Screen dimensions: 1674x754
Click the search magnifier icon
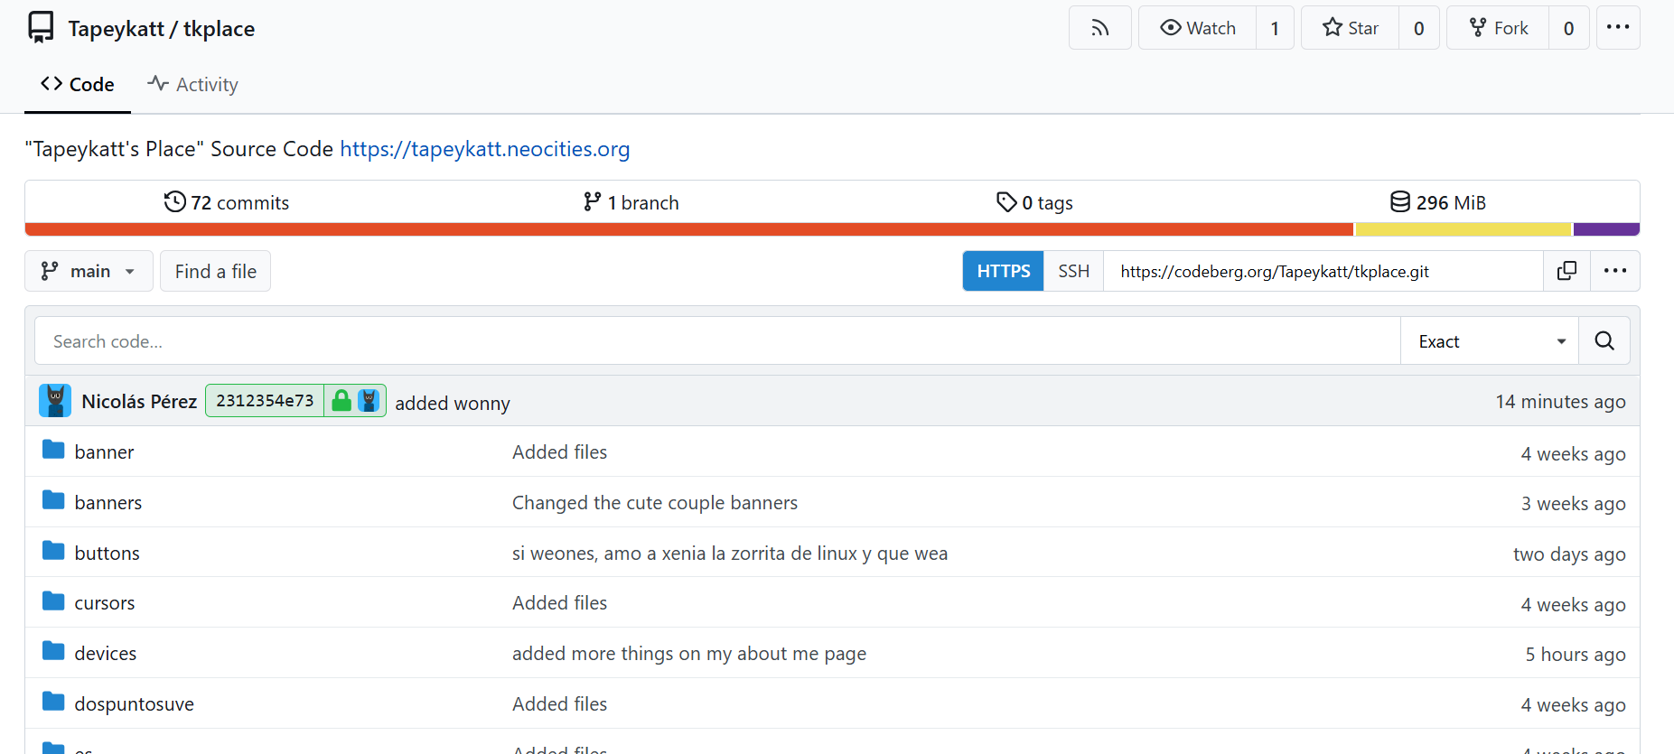click(1604, 341)
